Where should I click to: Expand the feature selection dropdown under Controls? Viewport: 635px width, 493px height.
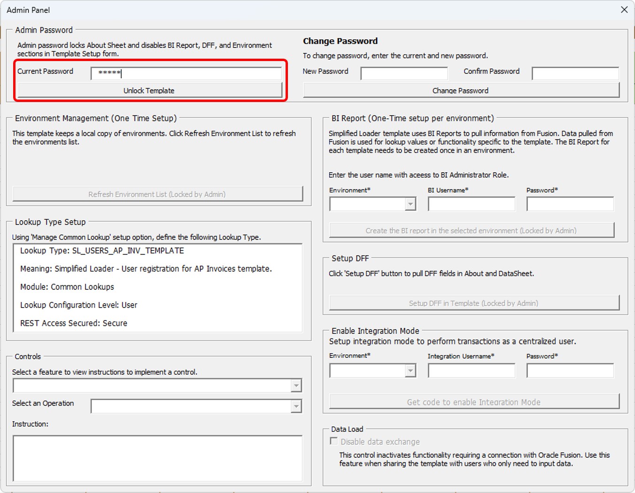click(296, 385)
